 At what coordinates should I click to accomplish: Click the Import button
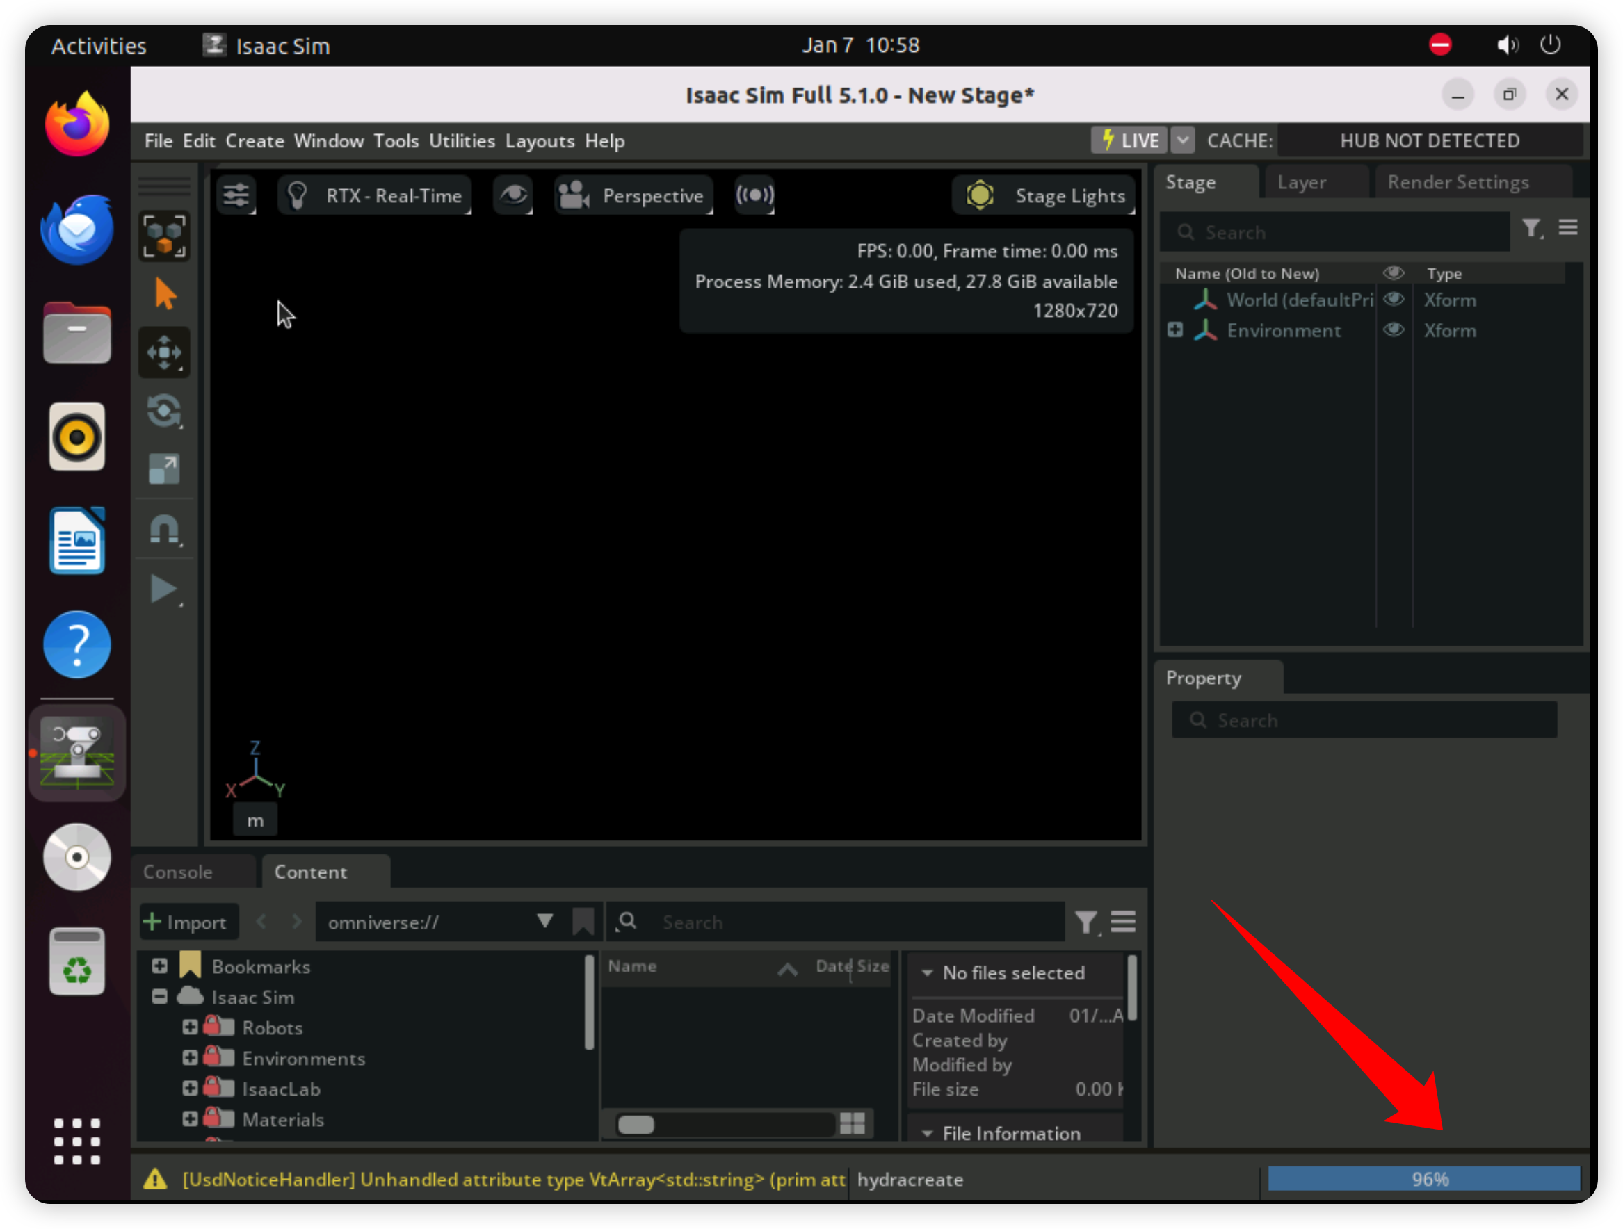coord(188,922)
